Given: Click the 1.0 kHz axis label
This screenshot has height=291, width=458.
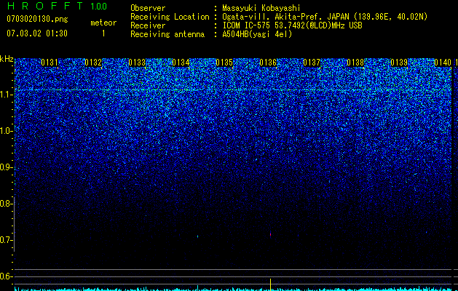Looking at the screenshot, I should [x=6, y=131].
